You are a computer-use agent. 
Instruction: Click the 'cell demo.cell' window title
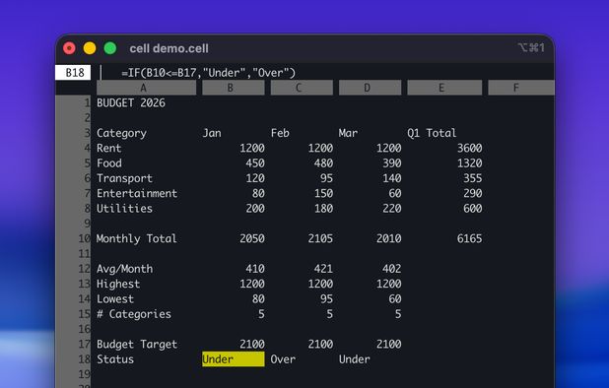tap(169, 48)
